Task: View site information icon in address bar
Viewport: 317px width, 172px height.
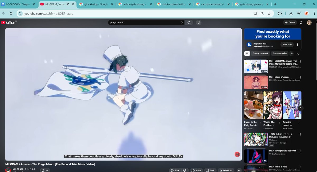Action: pos(20,13)
